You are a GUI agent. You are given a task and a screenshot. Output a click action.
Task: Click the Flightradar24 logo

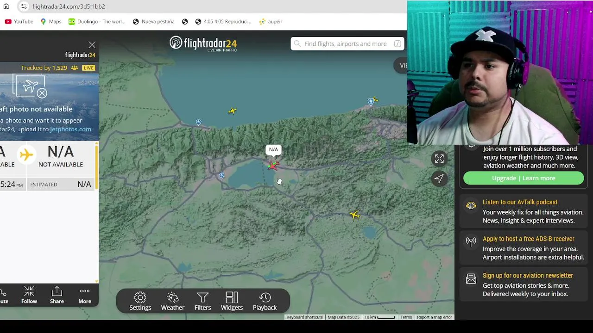203,43
